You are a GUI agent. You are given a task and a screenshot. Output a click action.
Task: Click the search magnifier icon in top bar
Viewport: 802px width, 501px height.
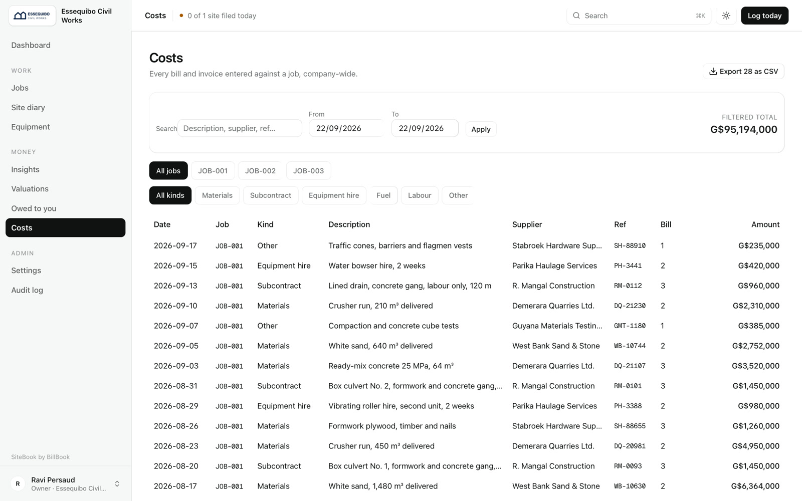point(576,16)
